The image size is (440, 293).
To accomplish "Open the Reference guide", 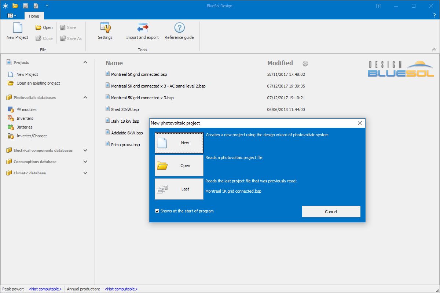I will pos(179,31).
